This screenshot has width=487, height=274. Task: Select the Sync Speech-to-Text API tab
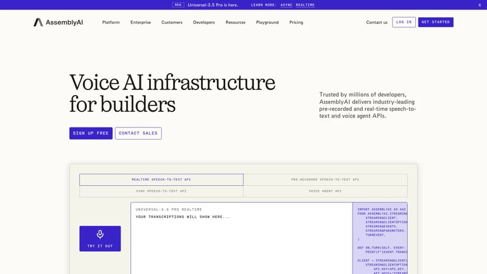(162, 191)
